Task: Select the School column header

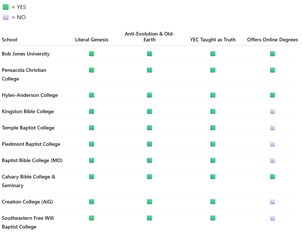Action: [x=9, y=40]
